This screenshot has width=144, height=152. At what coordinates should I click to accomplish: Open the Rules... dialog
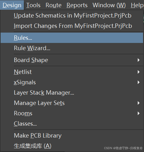point(72,38)
